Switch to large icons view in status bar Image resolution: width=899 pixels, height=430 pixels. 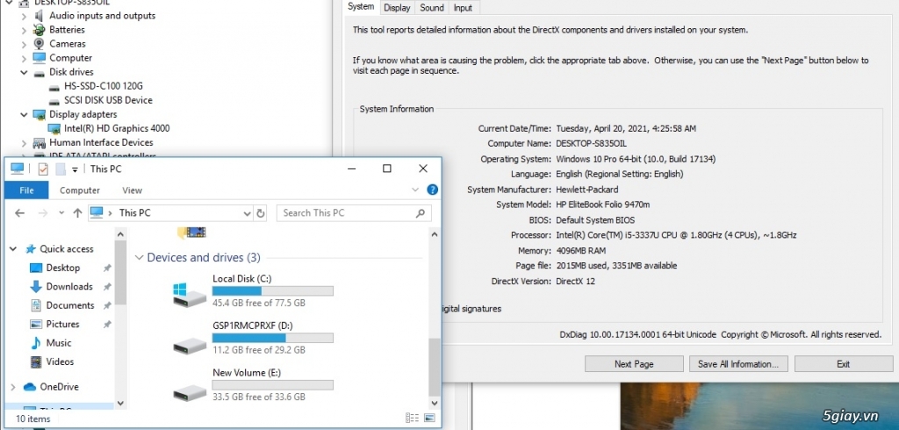pos(429,418)
